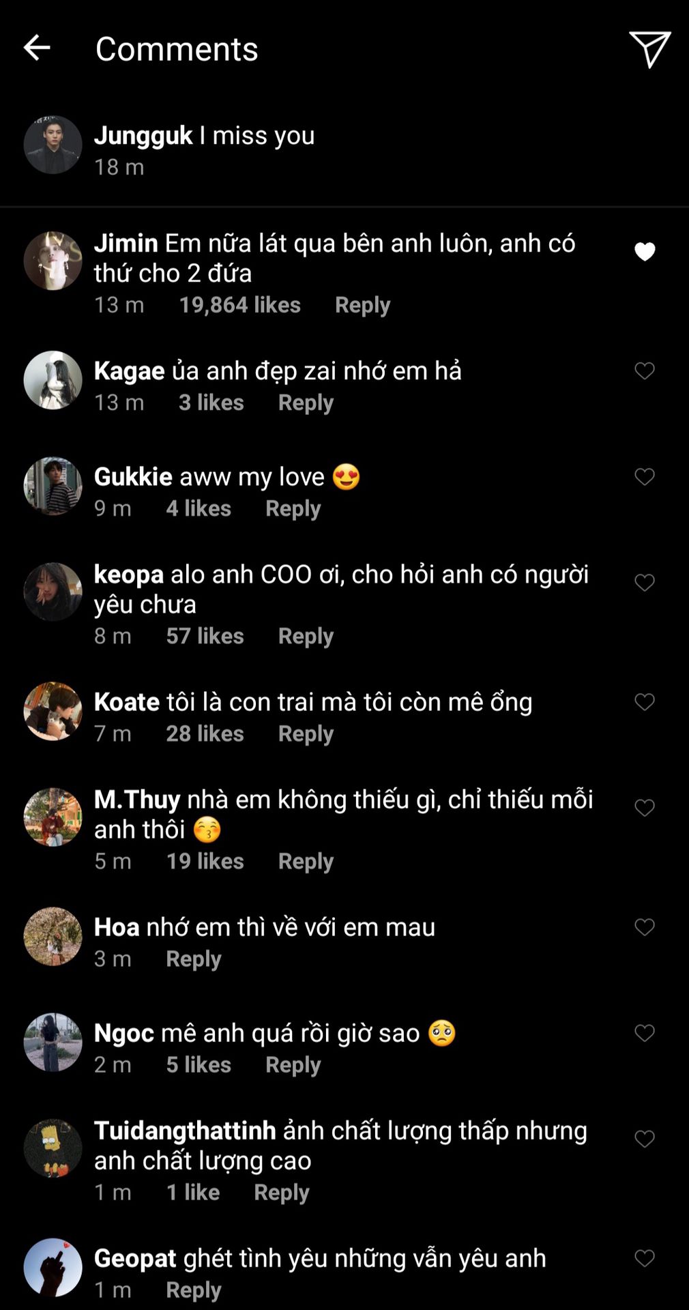Reply to keopa's comment
This screenshot has height=1310, width=689.
point(306,636)
